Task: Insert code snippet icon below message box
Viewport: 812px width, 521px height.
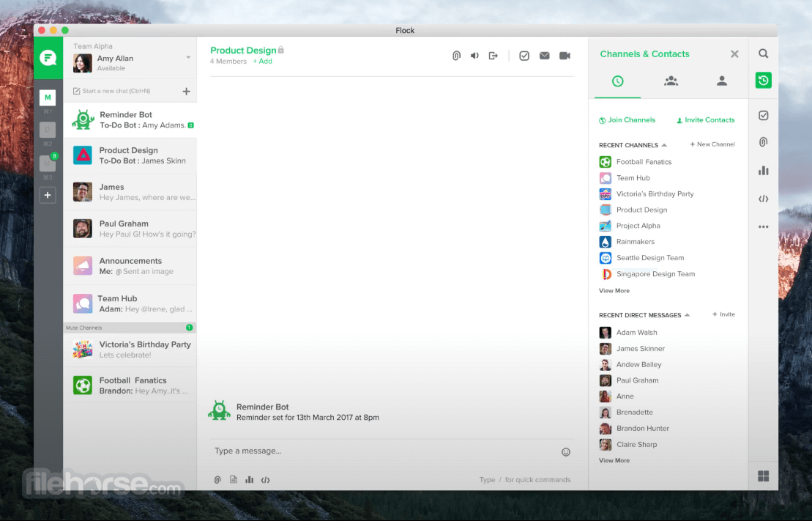Action: click(265, 480)
